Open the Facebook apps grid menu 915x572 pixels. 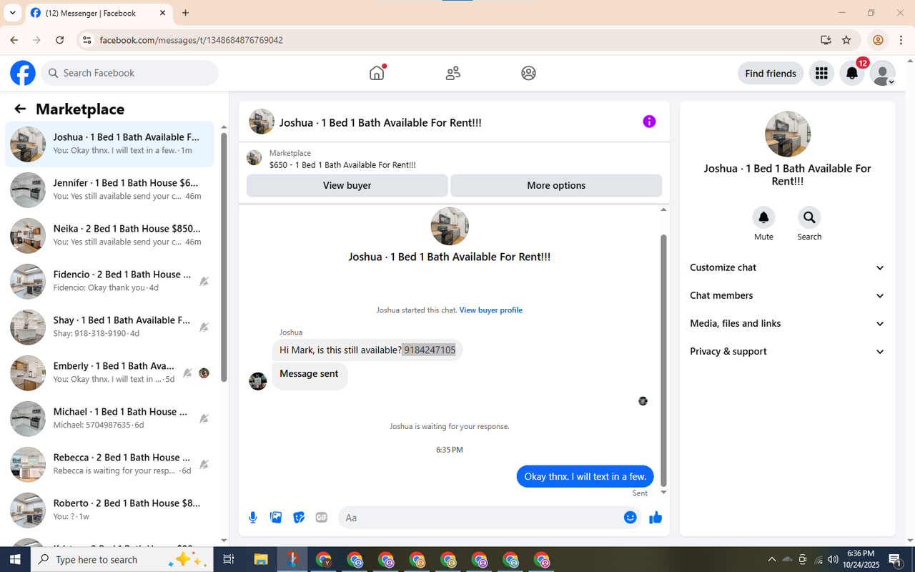coord(821,73)
